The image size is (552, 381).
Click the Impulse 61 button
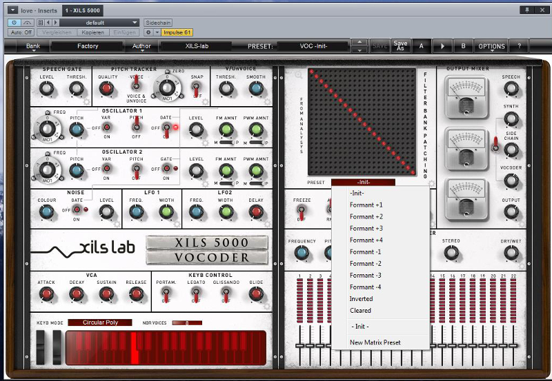coord(177,32)
